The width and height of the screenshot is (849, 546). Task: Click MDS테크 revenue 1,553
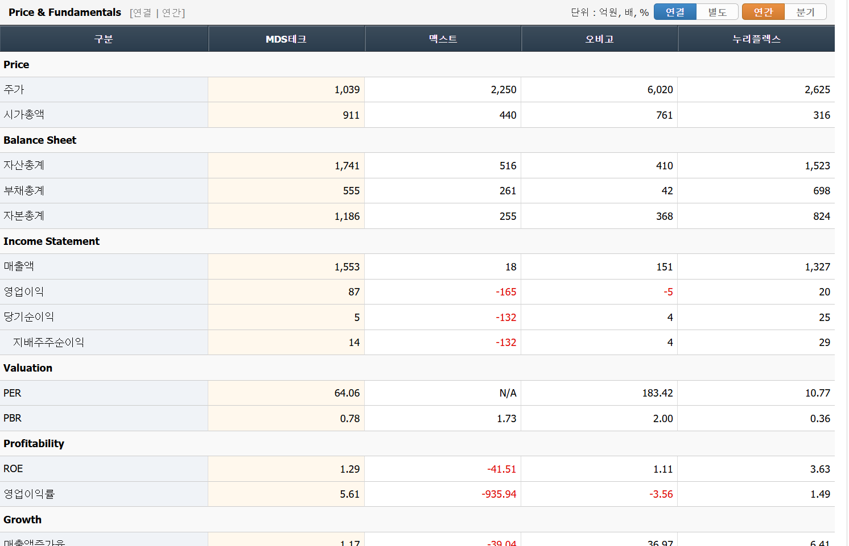pyautogui.click(x=347, y=267)
